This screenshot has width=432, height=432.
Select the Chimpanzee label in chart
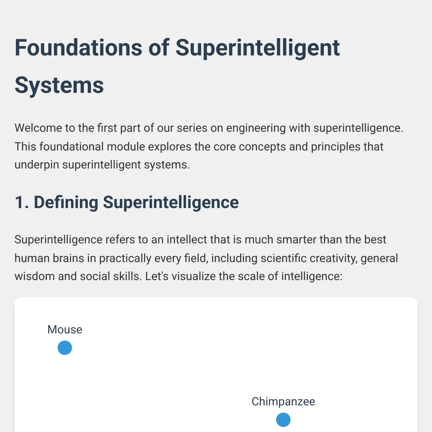click(x=283, y=401)
